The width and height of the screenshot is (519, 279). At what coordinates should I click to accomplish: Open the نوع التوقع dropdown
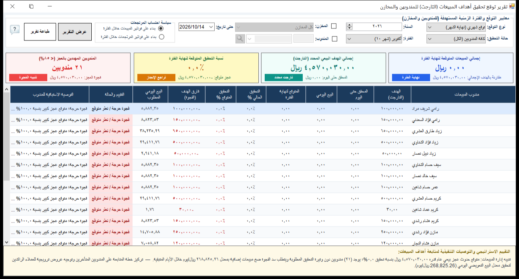pos(456,27)
